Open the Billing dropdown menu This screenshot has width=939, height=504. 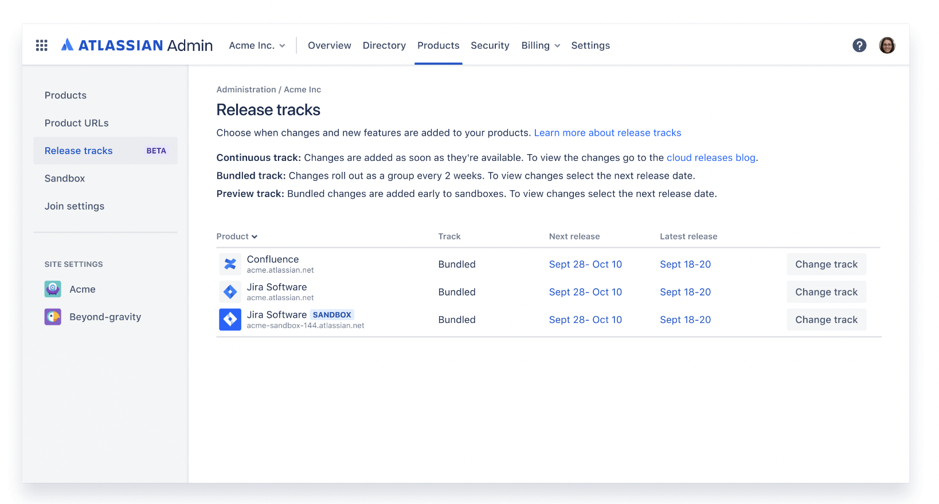(x=541, y=45)
